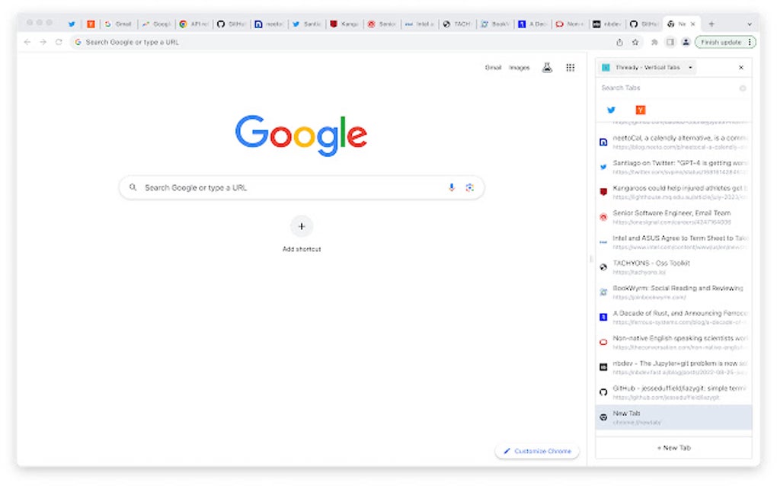Open the Gmail link
The image size is (777, 486).
(492, 67)
